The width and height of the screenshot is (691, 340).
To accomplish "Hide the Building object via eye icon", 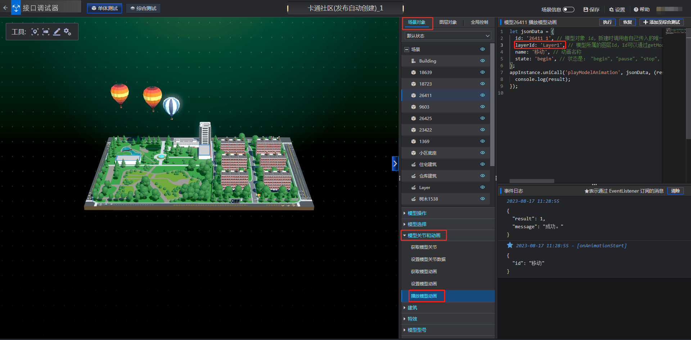I will click(482, 61).
